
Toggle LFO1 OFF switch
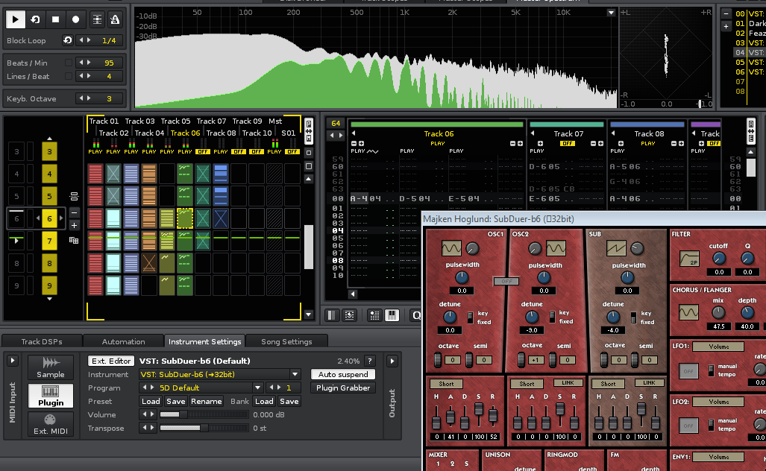click(x=688, y=371)
